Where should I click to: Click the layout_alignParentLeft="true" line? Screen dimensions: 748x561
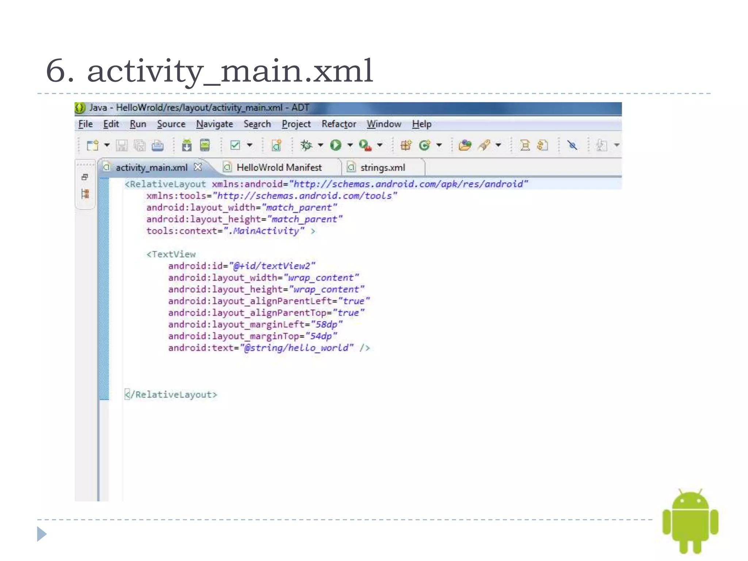coord(269,301)
